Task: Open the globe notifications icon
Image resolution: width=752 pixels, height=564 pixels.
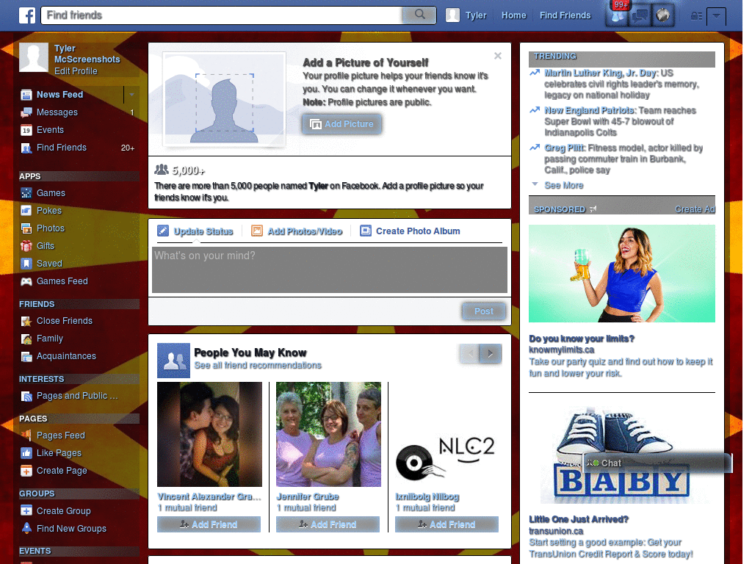Action: coord(663,15)
